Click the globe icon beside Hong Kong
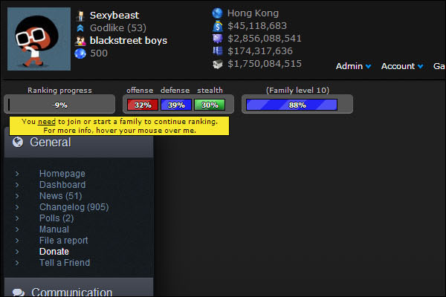The height and width of the screenshot is (297, 446). coord(217,13)
